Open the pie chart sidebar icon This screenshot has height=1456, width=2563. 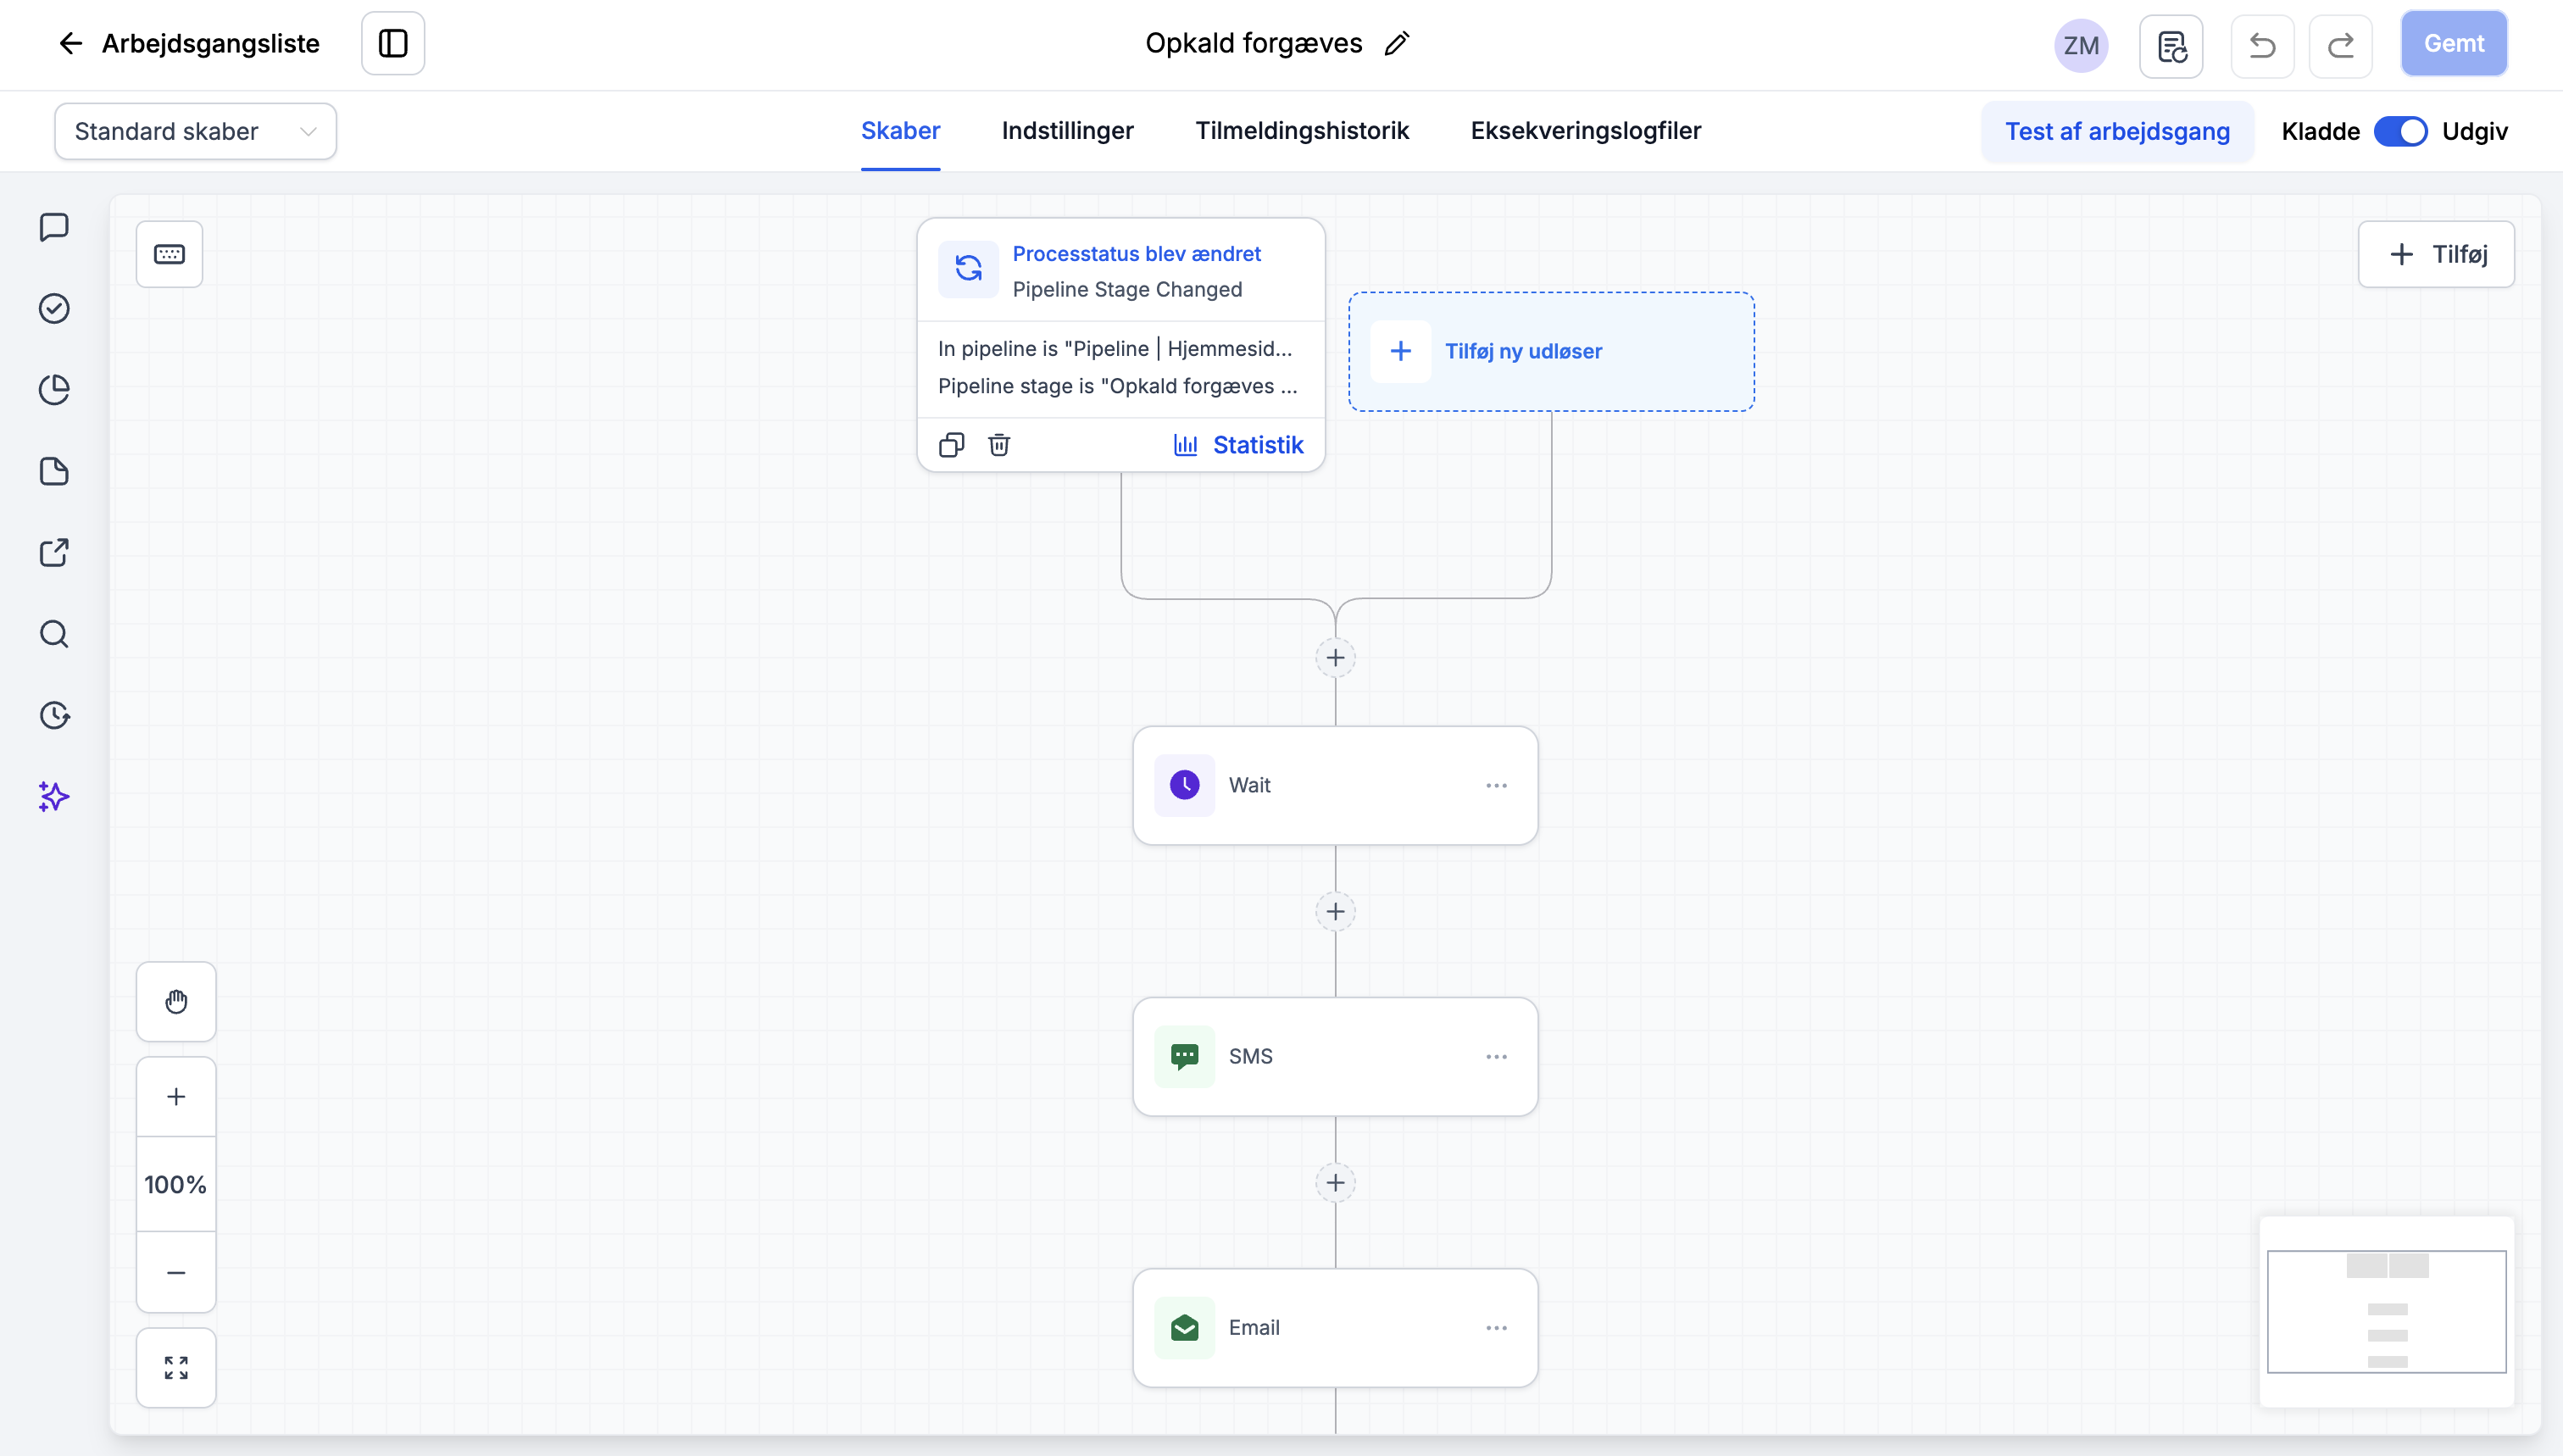pyautogui.click(x=54, y=390)
